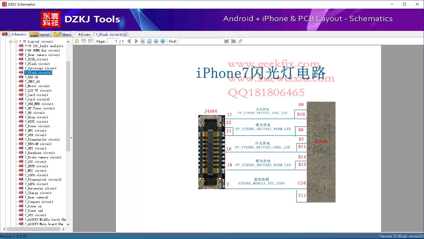
Task: Open 7_I2C circuit file
Action: (35, 162)
